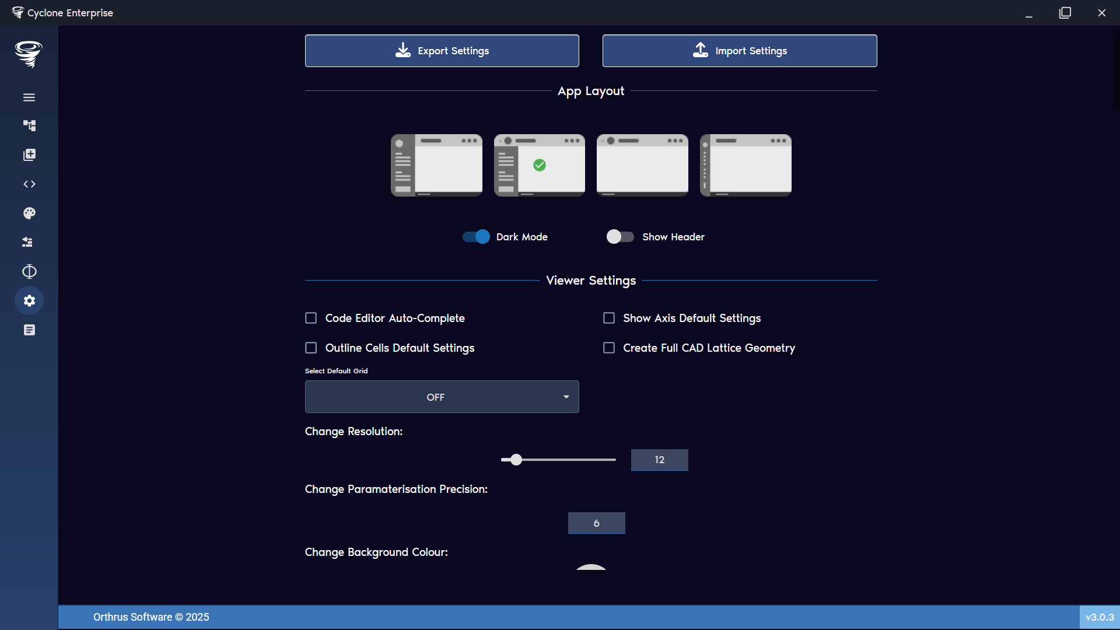Screen dimensions: 1120x630
Task: Open the node hierarchy panel in the sidebar
Action: [29, 125]
